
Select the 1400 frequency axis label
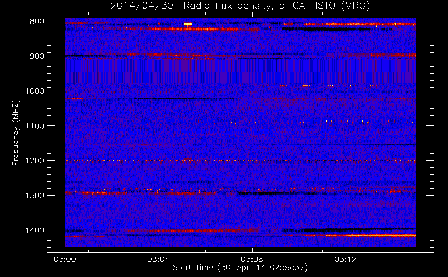(35, 230)
